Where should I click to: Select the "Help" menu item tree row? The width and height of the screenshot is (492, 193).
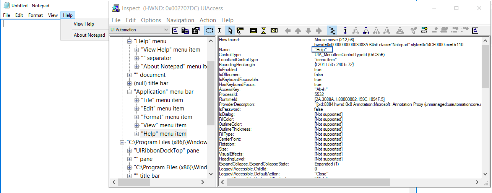(x=164, y=134)
